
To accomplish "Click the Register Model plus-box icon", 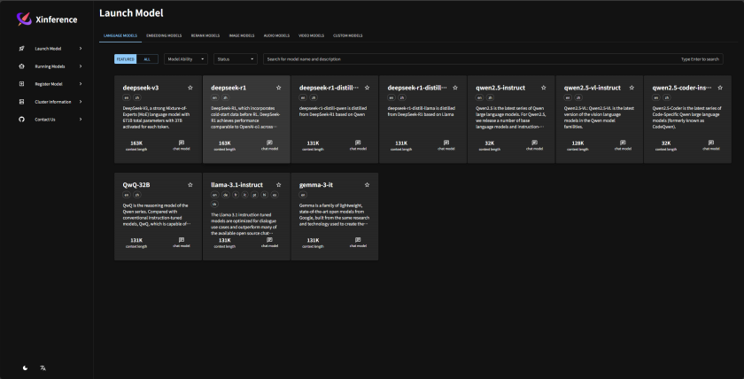I will coord(21,84).
